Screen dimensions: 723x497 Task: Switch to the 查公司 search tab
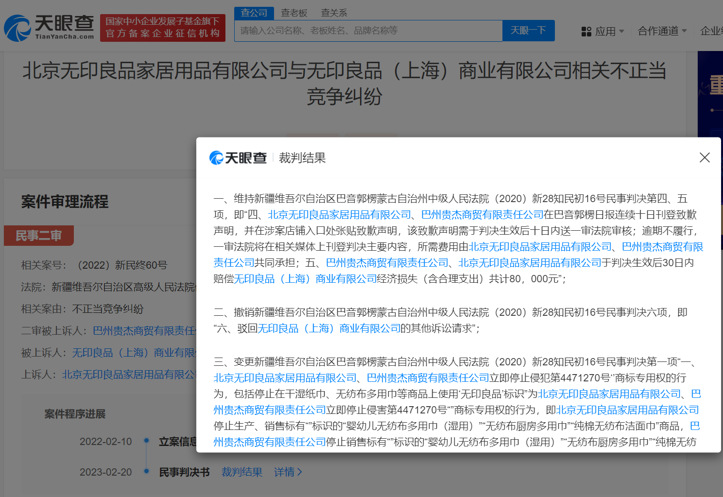pyautogui.click(x=254, y=13)
